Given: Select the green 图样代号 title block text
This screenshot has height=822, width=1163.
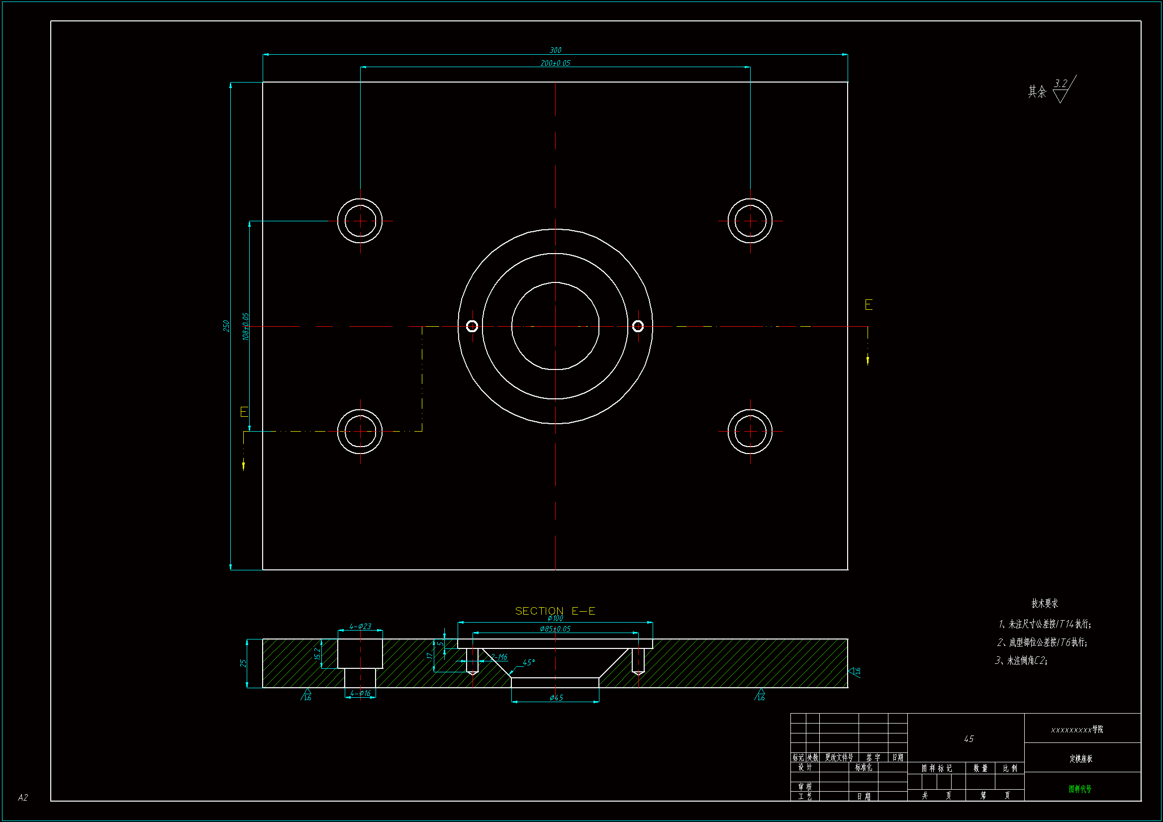Looking at the screenshot, I should [1080, 789].
